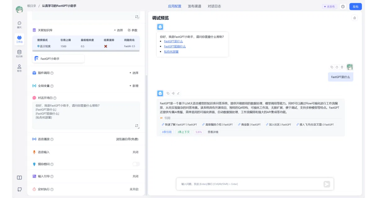Open the documentation book icon in sidebar
Screen dimensions: 377x198
coord(19,178)
